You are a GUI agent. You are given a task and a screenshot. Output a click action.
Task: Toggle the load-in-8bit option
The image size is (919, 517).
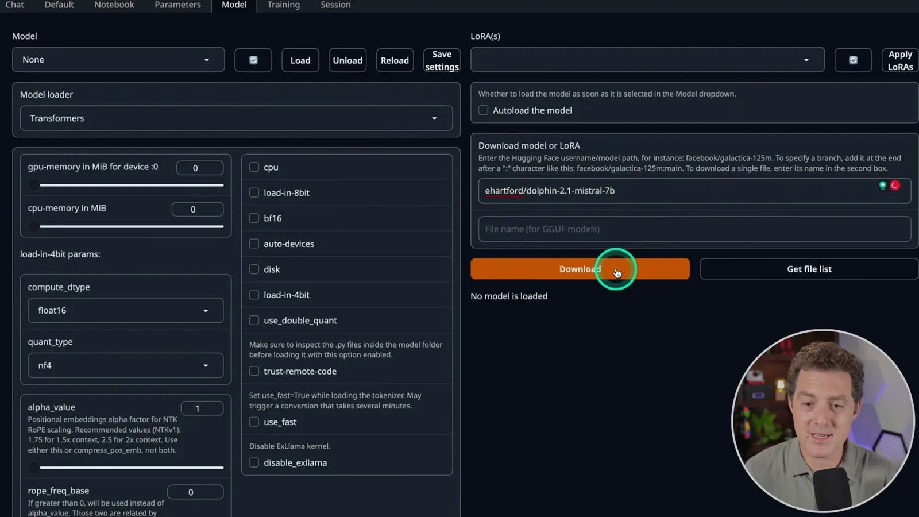pyautogui.click(x=254, y=192)
